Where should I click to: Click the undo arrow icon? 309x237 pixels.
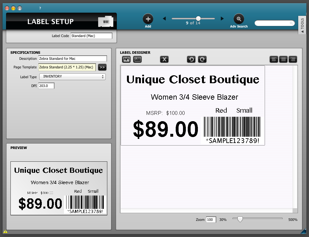[191, 59]
